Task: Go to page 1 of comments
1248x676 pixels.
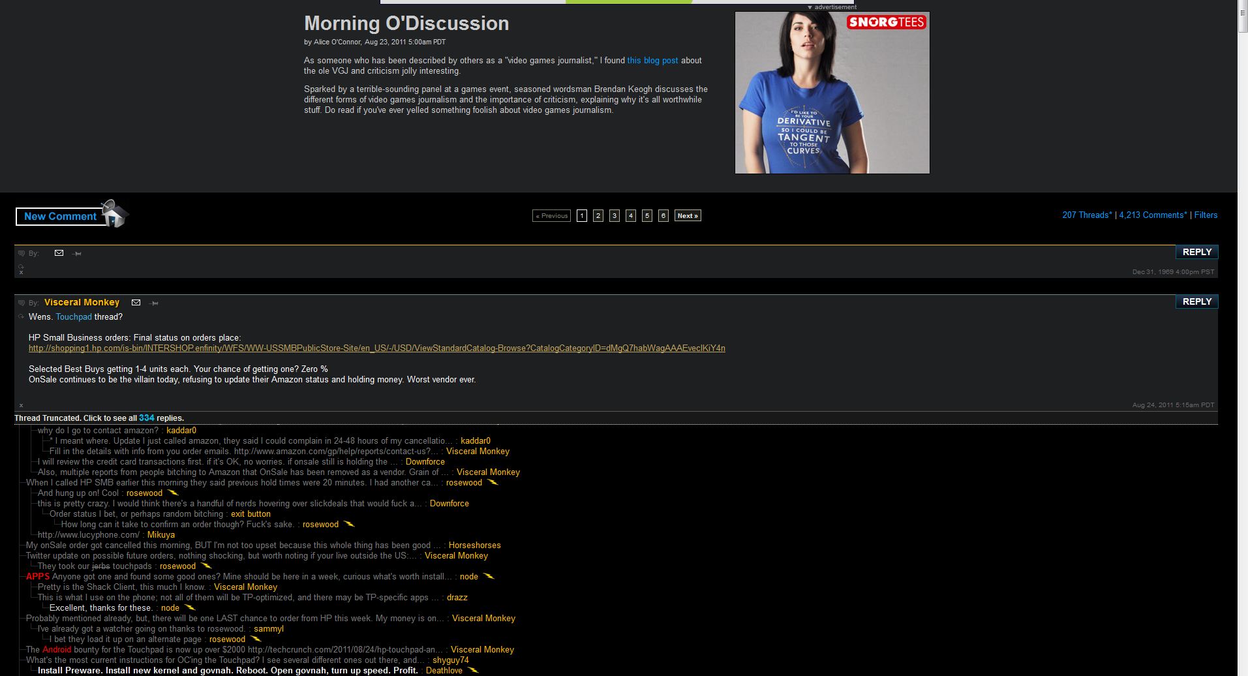Action: pyautogui.click(x=582, y=215)
